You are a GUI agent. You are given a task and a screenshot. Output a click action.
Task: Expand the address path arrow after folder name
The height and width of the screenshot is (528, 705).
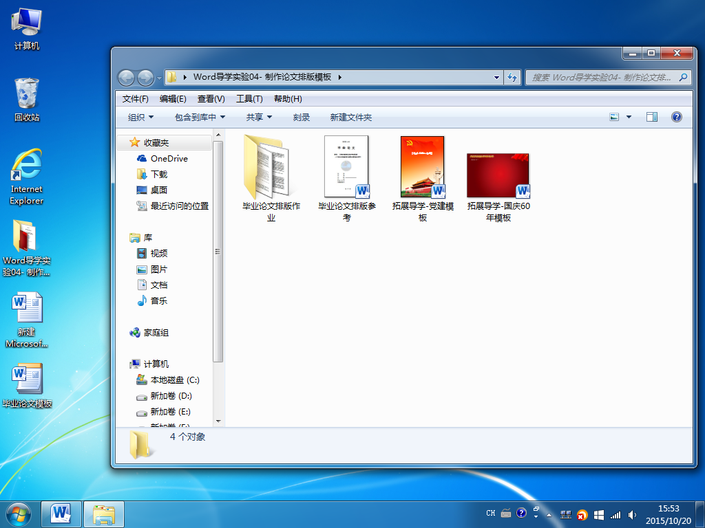click(x=340, y=77)
